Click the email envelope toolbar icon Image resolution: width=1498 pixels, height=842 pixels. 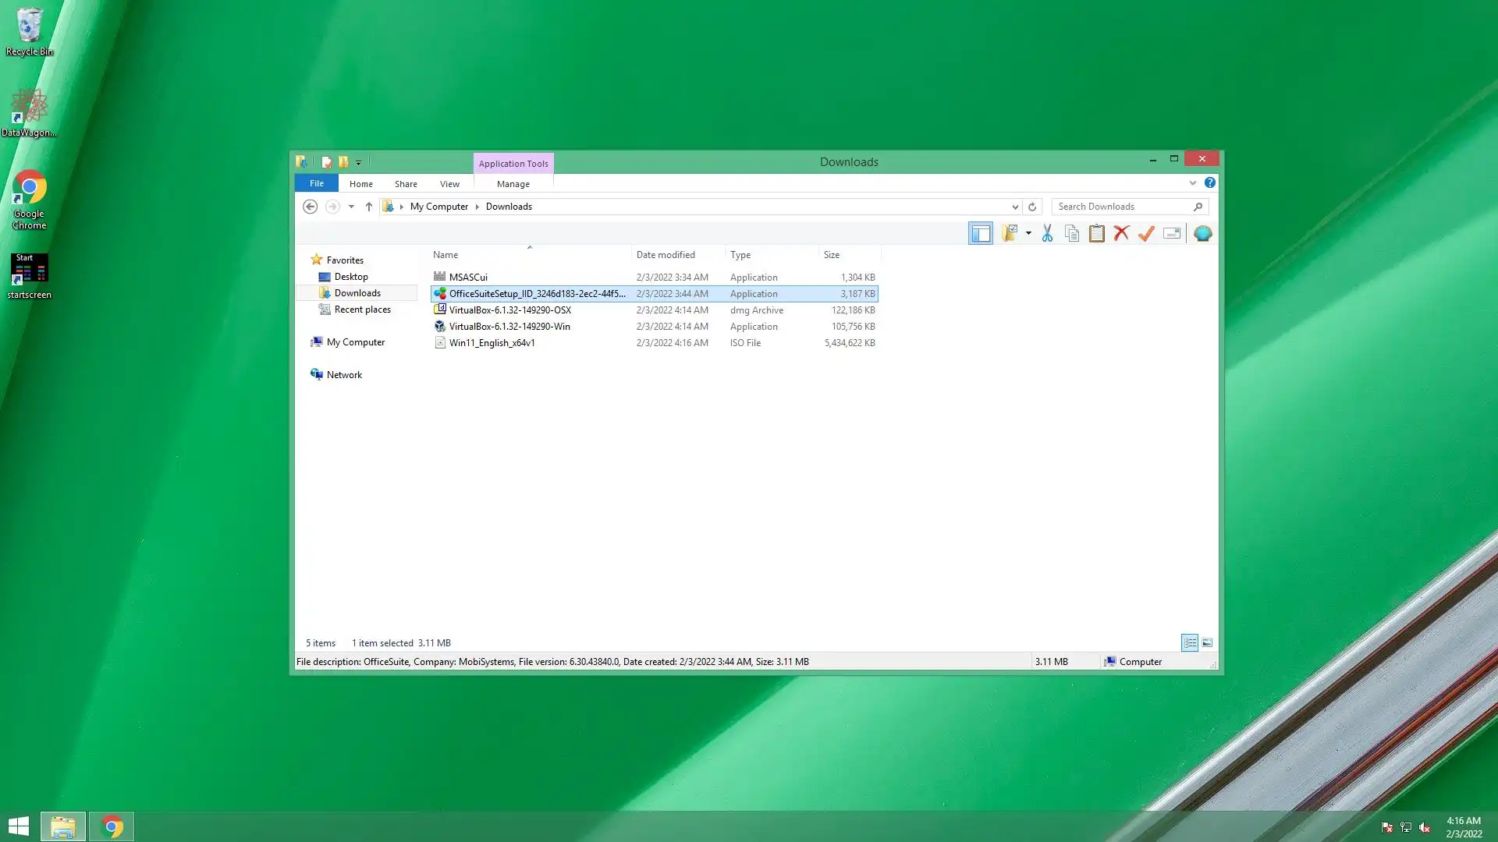pos(1172,233)
